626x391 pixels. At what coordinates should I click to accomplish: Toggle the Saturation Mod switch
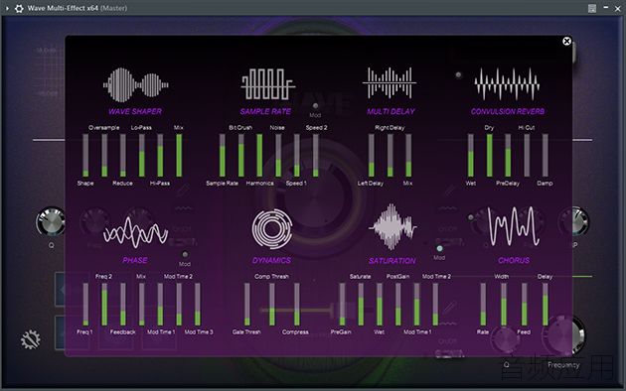[x=439, y=248]
